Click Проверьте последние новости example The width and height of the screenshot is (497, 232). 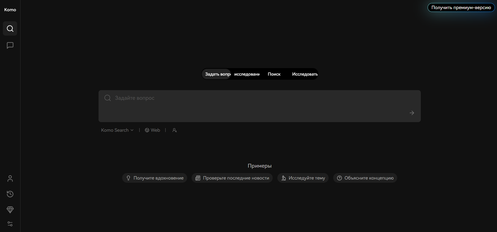[x=232, y=178]
